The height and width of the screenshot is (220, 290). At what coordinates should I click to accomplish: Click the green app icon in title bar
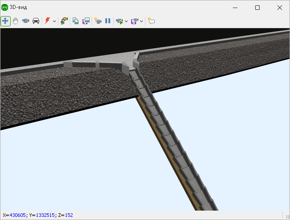pos(5,8)
